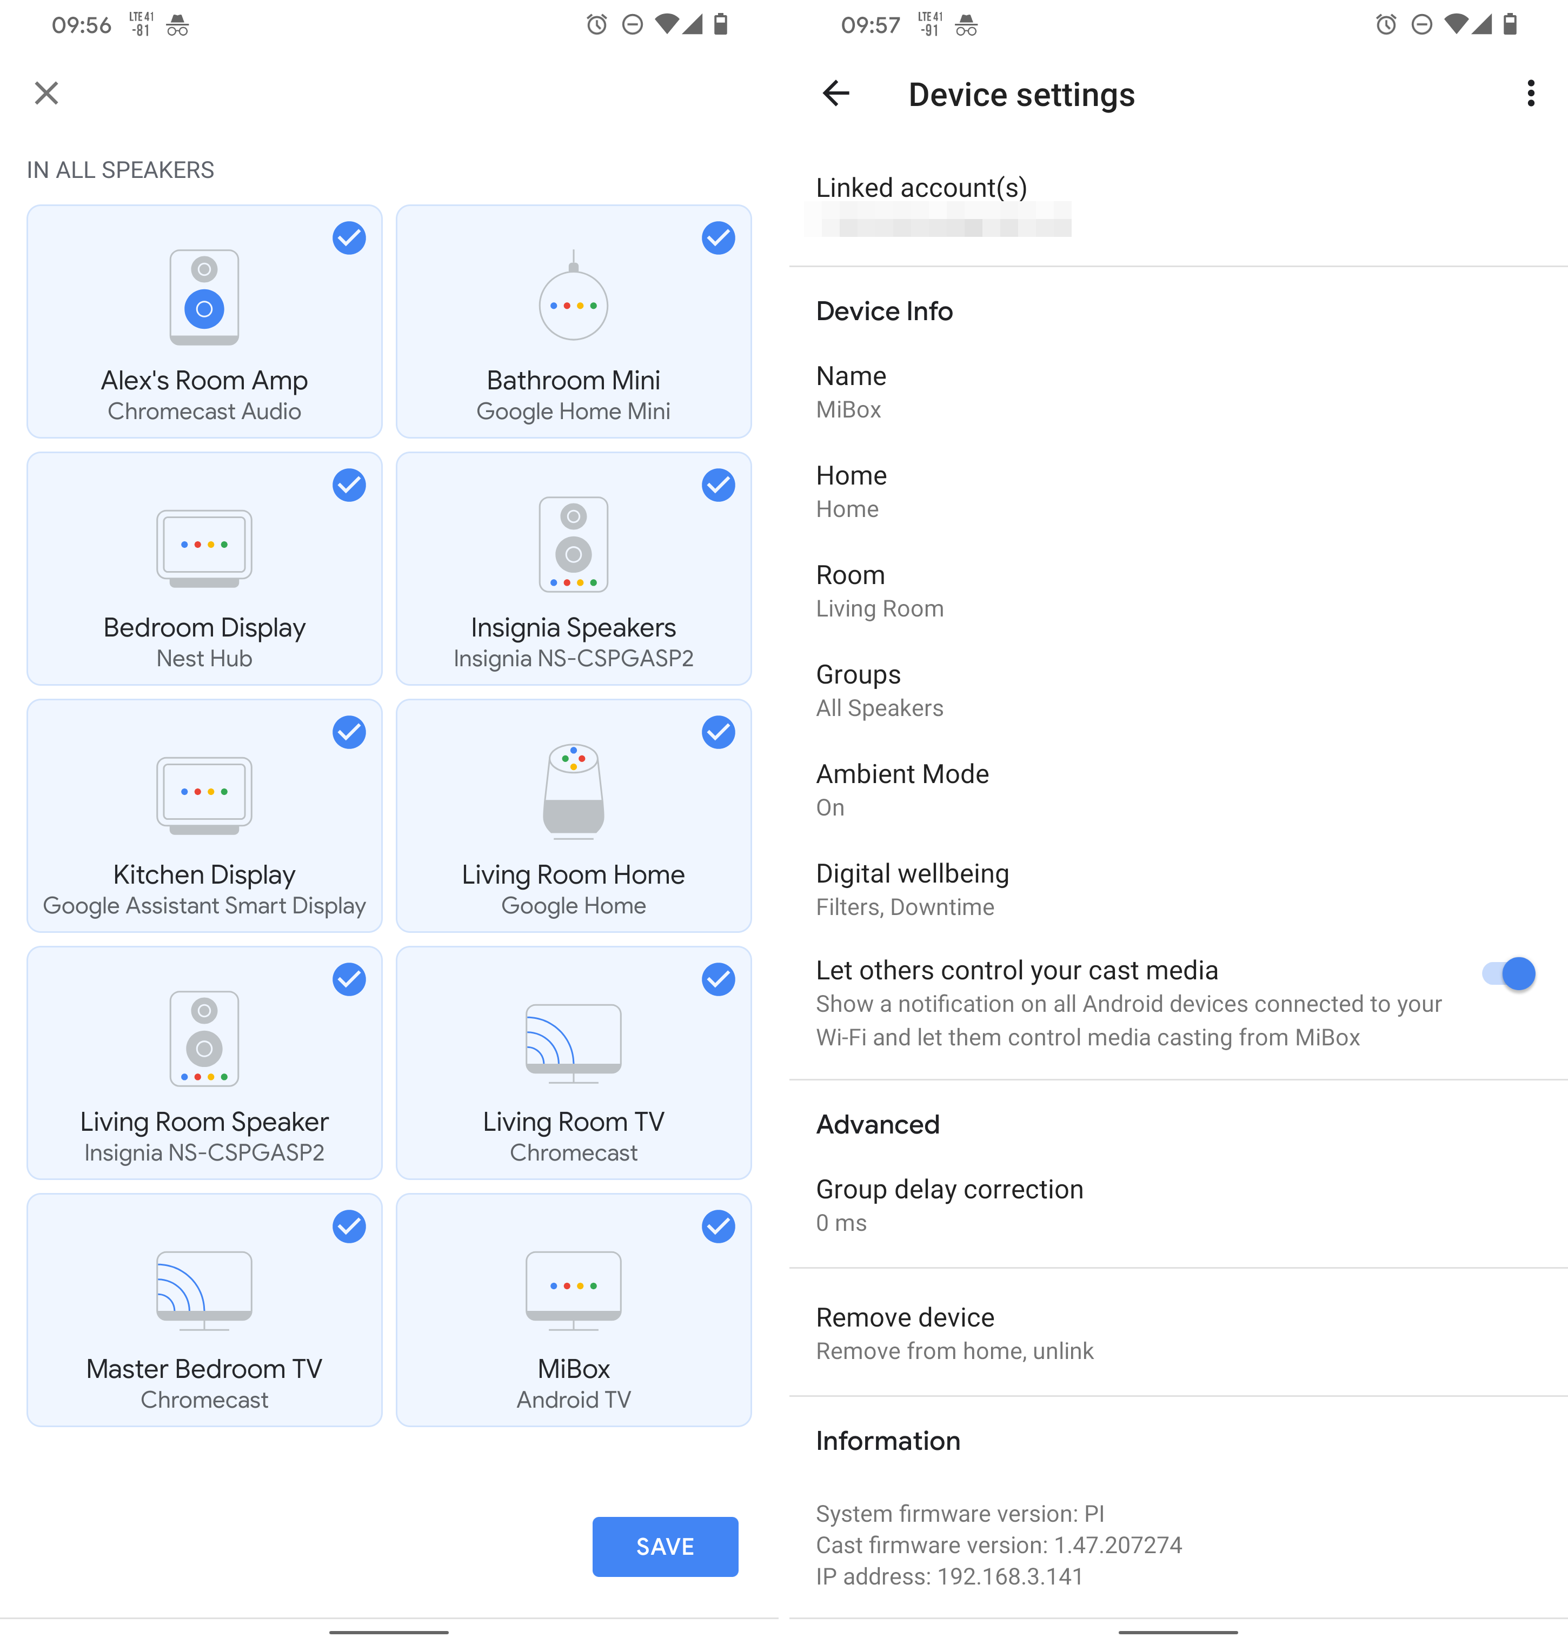Tap the Insignia Speakers device icon
Viewport: 1568px width, 1644px height.
click(x=573, y=544)
